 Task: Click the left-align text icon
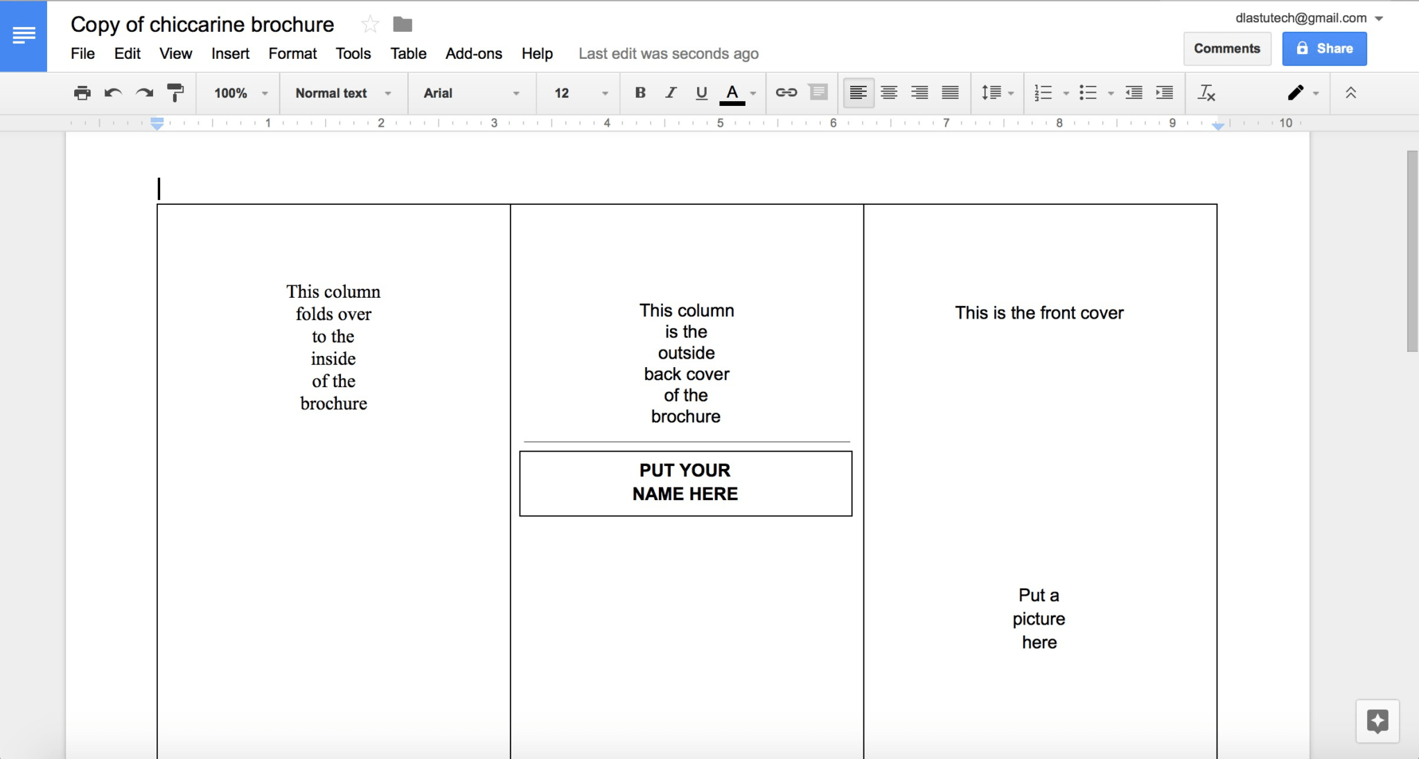tap(857, 93)
